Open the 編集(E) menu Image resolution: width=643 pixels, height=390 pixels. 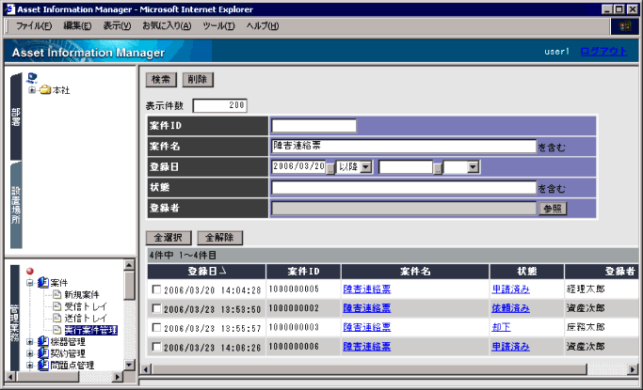(77, 26)
